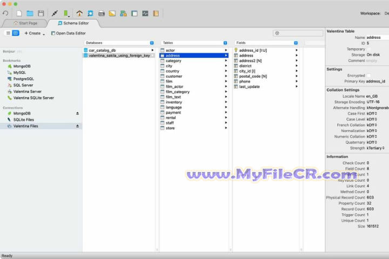
Task: Save with the floppy disk icon
Action: [41, 13]
